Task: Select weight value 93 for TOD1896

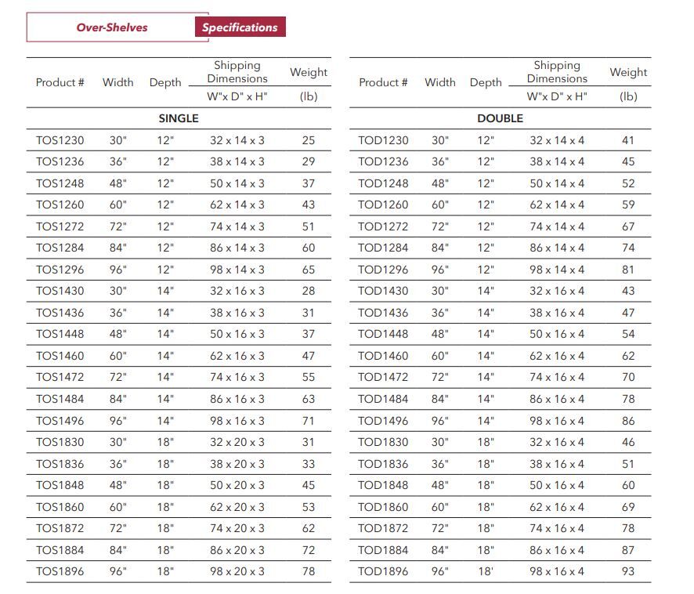Action: [628, 571]
